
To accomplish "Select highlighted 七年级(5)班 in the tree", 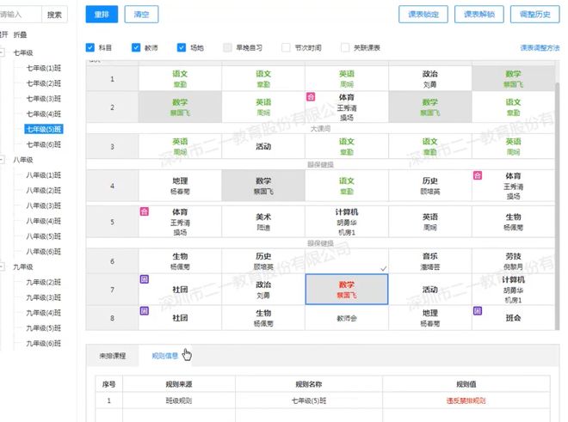I will [x=44, y=129].
